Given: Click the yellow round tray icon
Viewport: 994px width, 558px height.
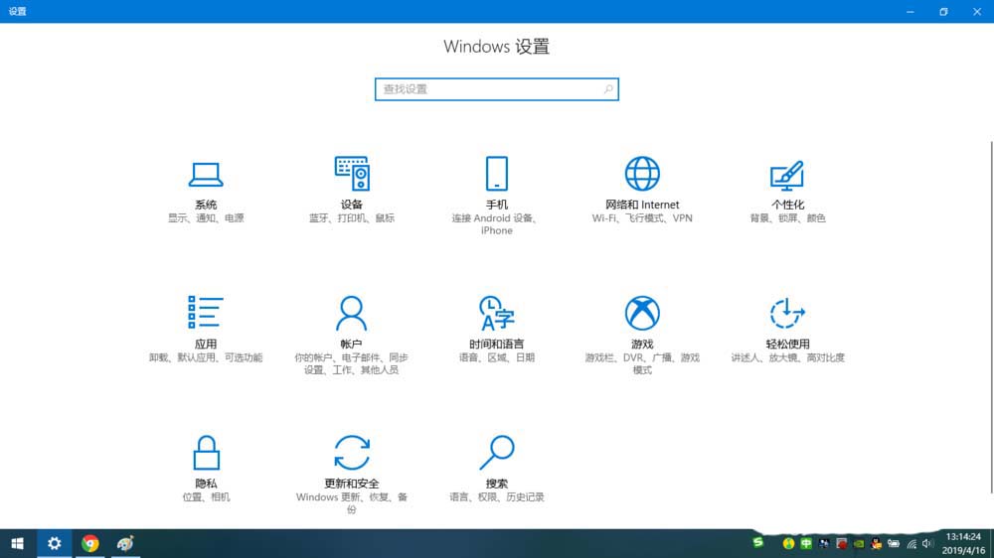Looking at the screenshot, I should click(x=788, y=543).
